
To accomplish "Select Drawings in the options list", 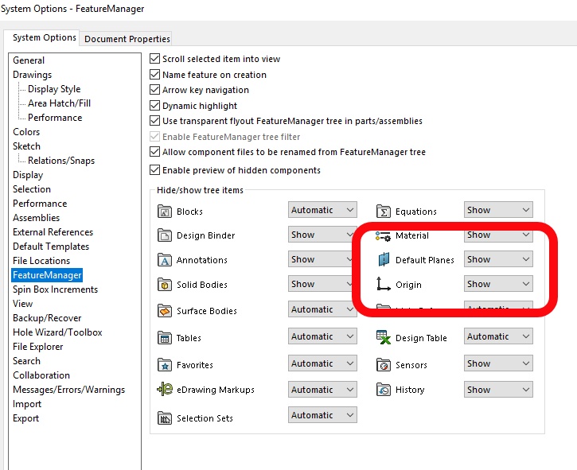I will click(x=33, y=75).
